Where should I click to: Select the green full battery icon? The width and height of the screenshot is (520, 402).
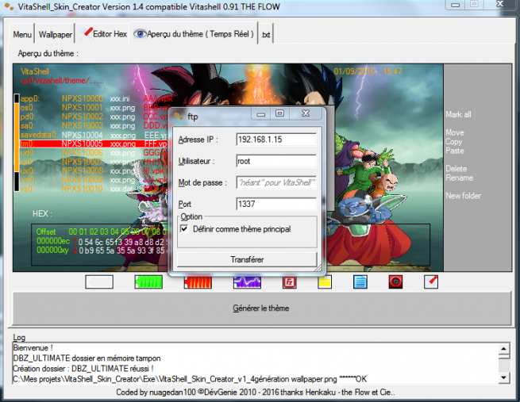pos(148,281)
